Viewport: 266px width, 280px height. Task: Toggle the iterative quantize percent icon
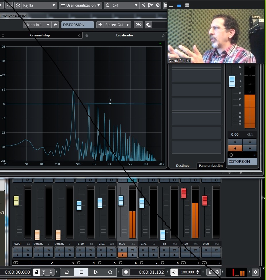click(x=143, y=5)
